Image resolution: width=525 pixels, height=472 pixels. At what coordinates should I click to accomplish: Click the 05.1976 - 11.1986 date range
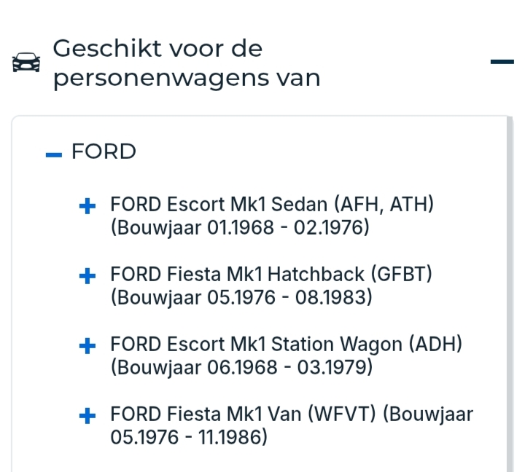coord(190,438)
